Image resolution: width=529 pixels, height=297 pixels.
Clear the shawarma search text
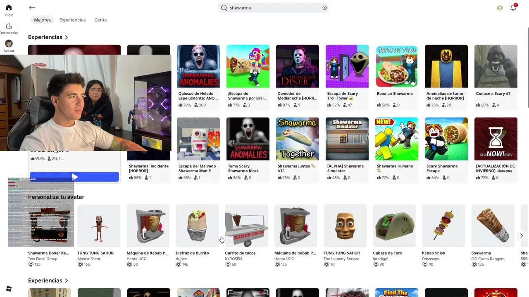pyautogui.click(x=324, y=8)
